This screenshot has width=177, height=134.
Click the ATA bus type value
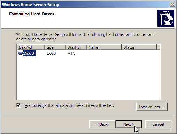coord(71,53)
